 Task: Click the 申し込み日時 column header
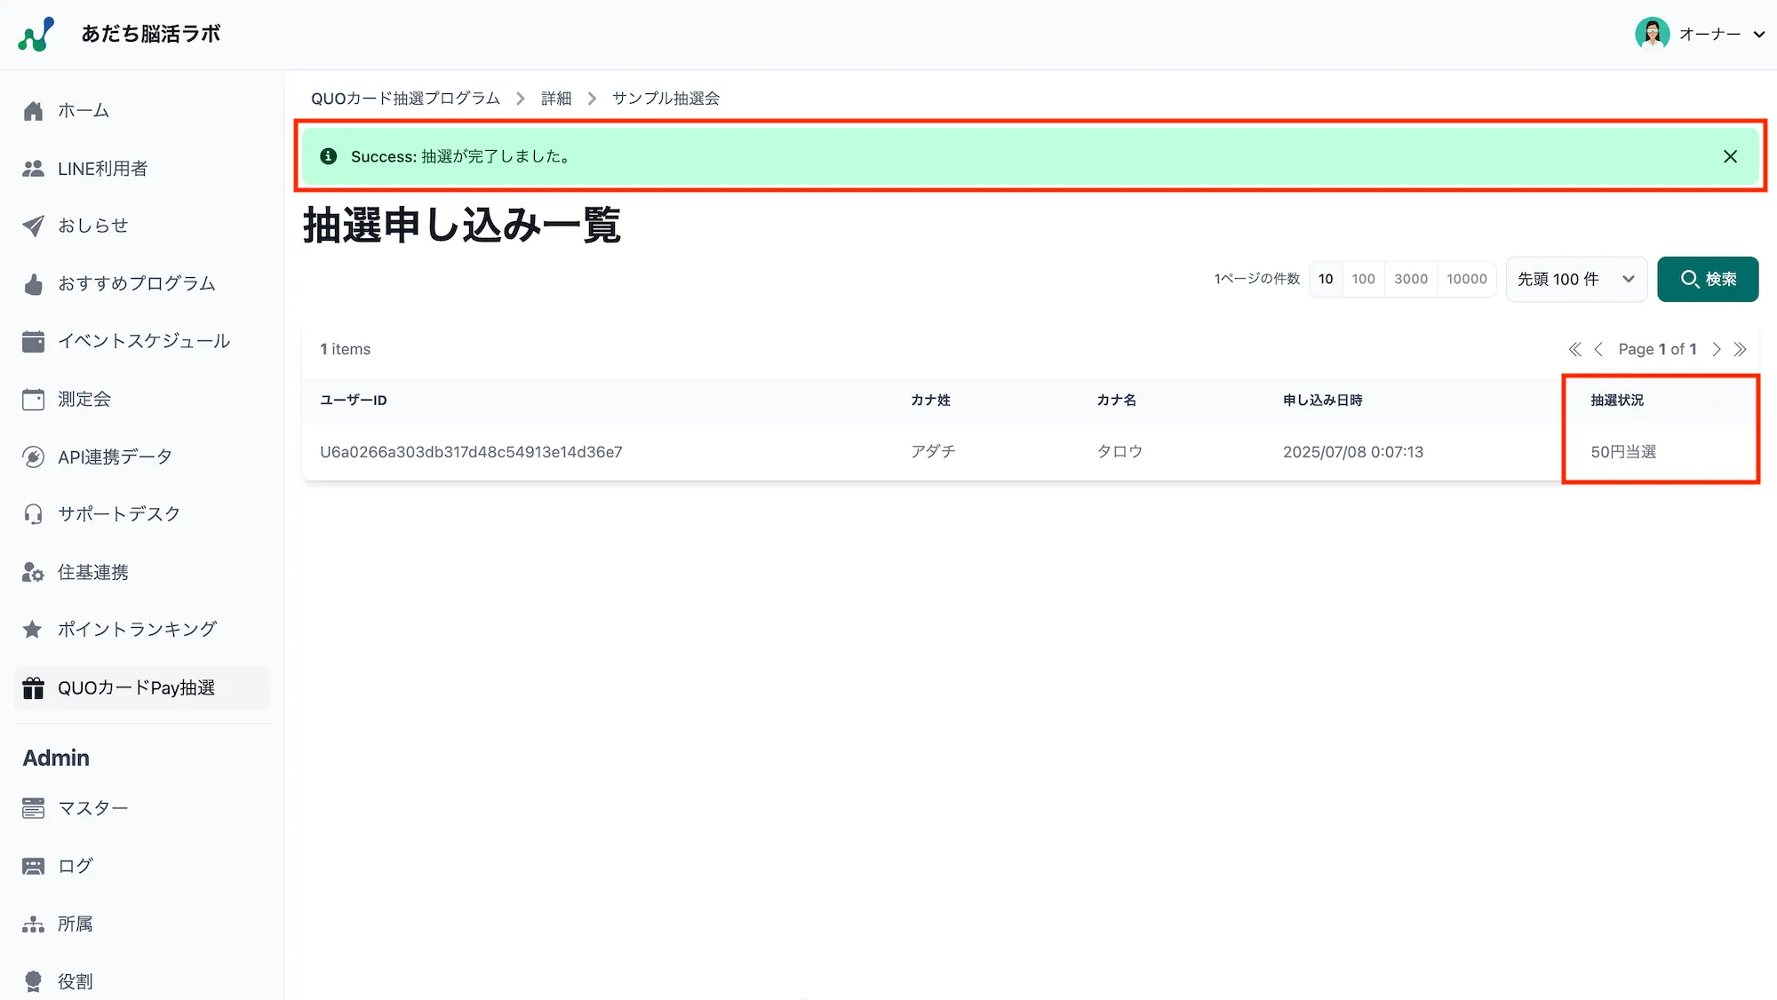[x=1322, y=401]
